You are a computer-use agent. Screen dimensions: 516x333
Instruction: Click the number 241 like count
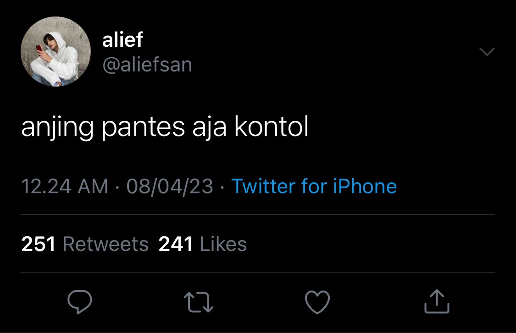click(x=176, y=244)
